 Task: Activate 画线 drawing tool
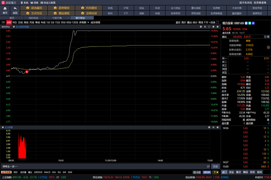click(x=201, y=22)
